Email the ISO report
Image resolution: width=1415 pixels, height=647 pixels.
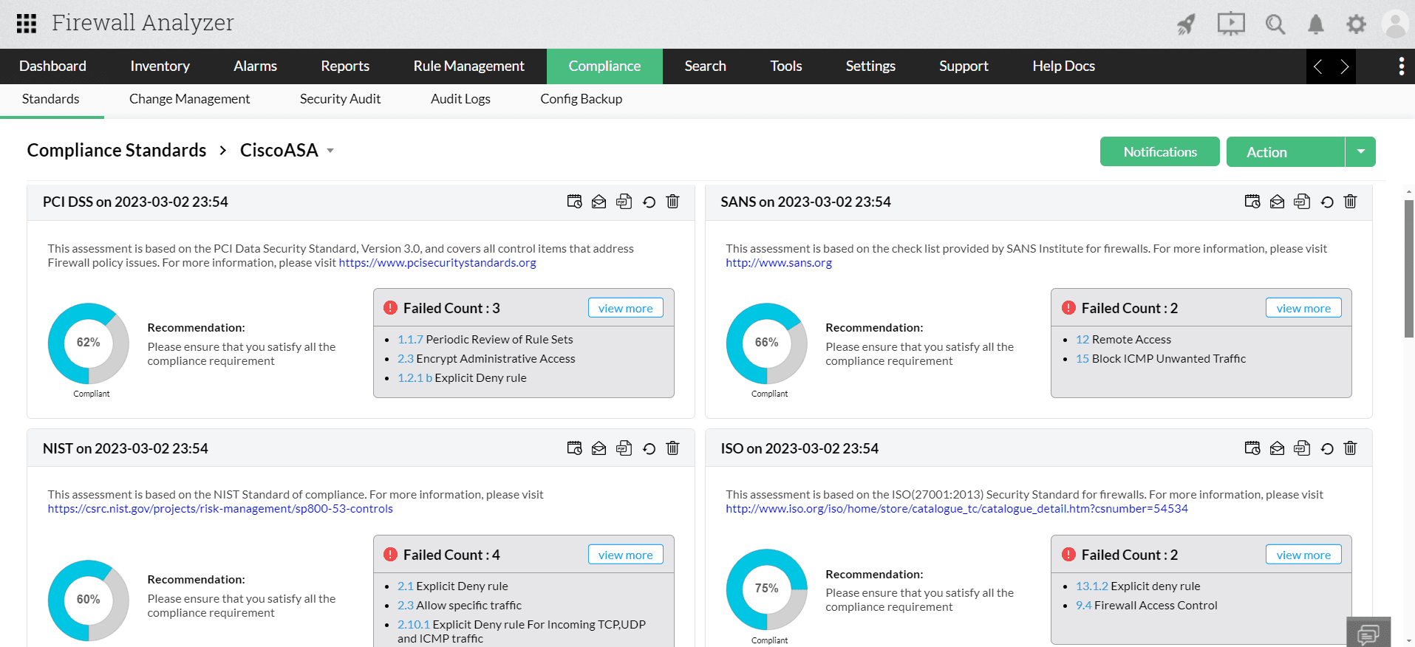pyautogui.click(x=1277, y=448)
